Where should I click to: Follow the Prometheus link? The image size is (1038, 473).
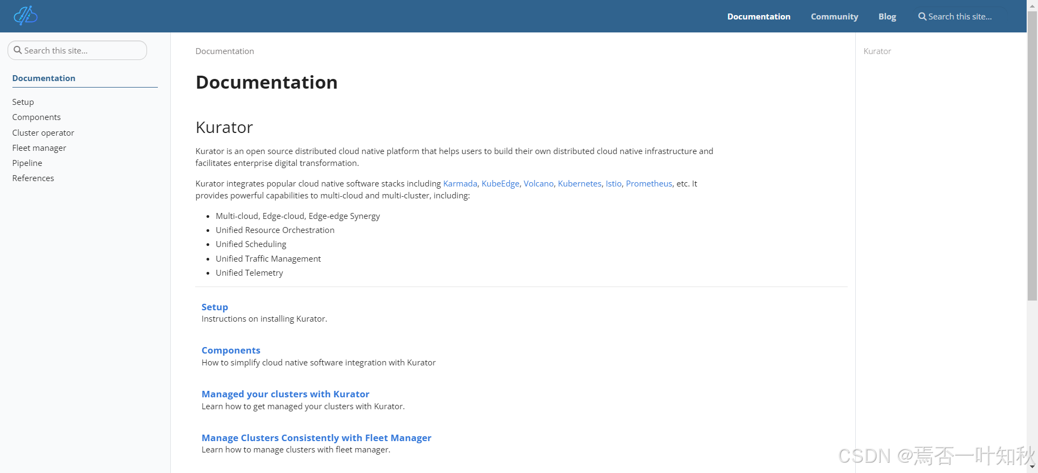[649, 184]
